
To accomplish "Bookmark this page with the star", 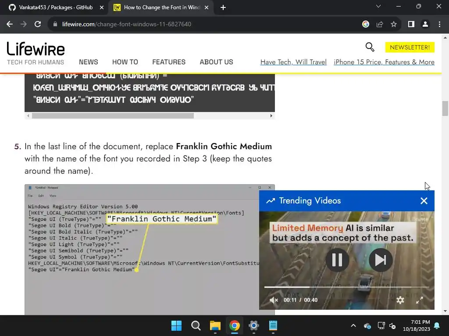I will click(x=394, y=24).
